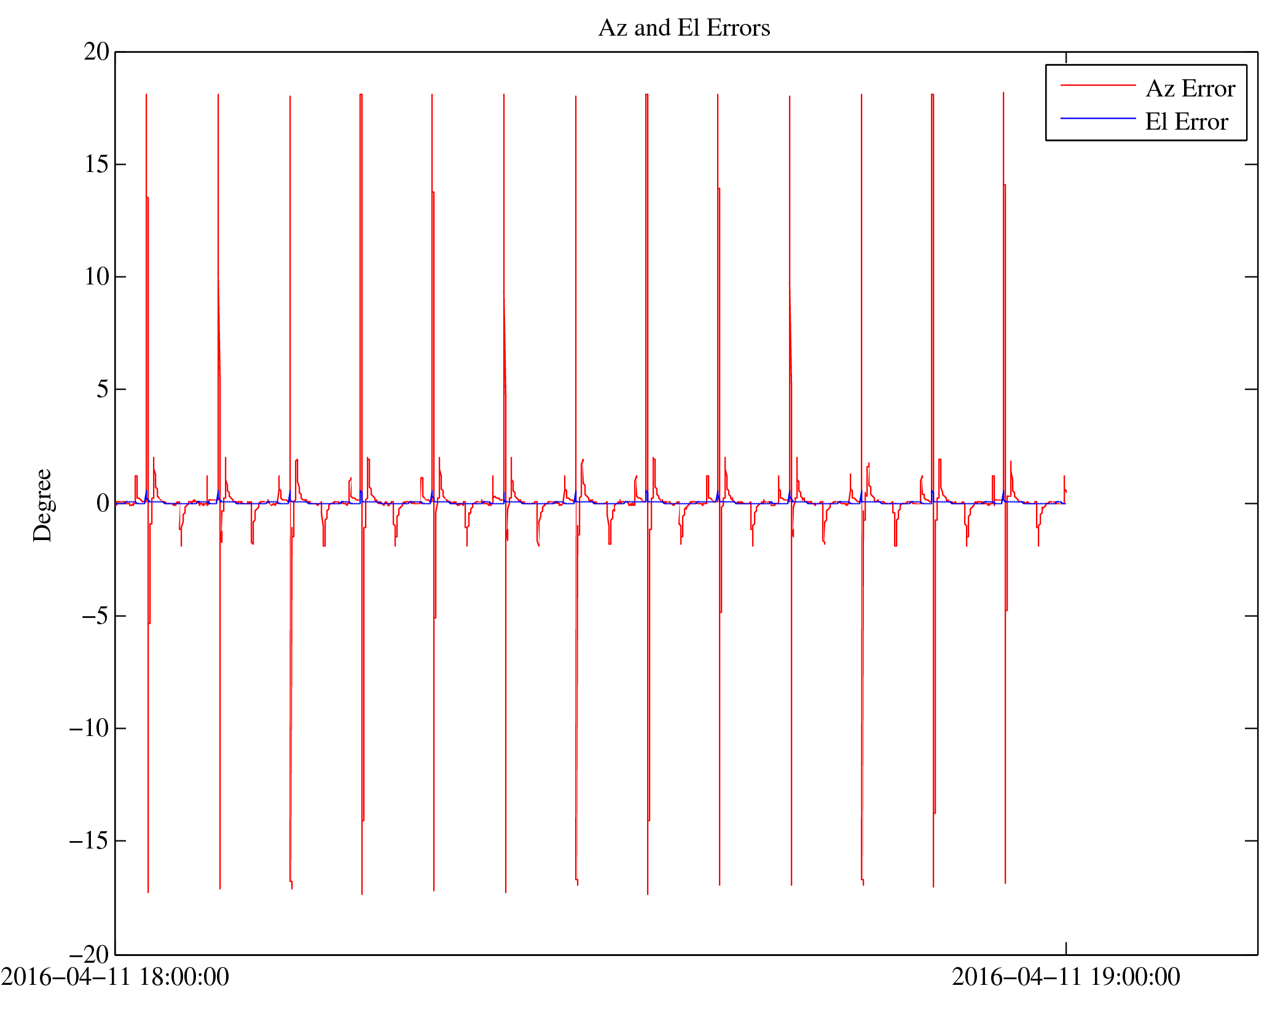Screen dimensions: 1275x1034
Task: Click the y-axis tick label 15
Action: click(96, 165)
